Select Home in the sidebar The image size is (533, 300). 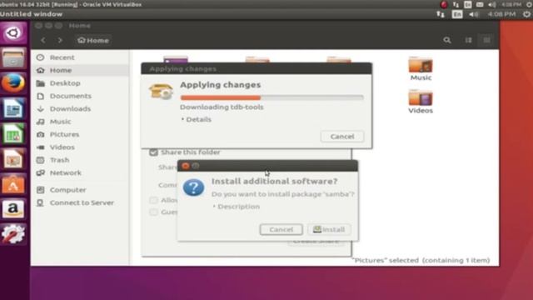pos(80,70)
